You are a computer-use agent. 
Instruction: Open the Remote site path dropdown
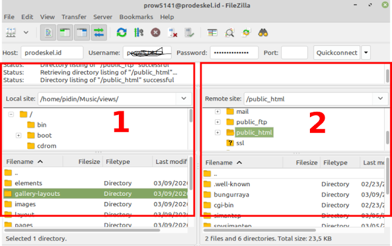380,99
